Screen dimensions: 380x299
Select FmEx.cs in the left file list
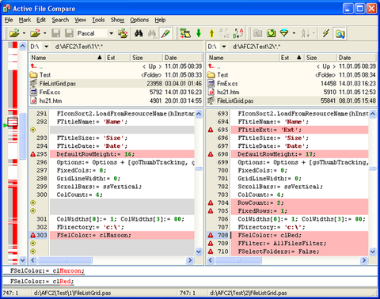click(116, 92)
